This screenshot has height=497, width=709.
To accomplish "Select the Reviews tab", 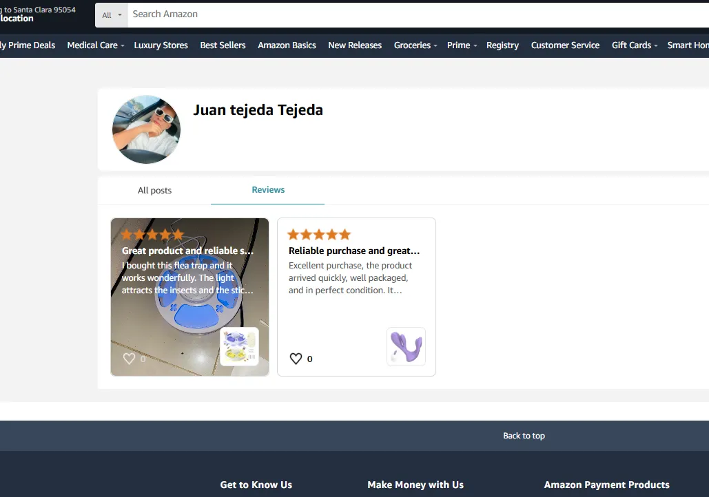I will coord(267,190).
